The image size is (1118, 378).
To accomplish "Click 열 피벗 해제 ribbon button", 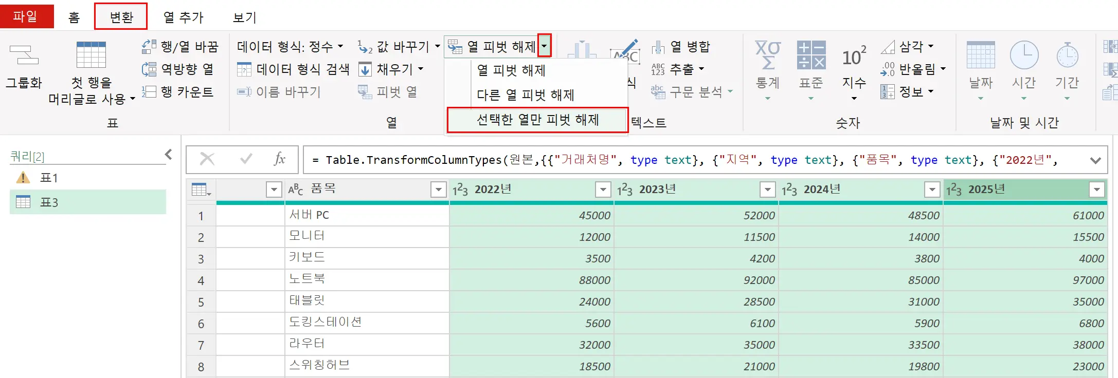I will (x=492, y=47).
